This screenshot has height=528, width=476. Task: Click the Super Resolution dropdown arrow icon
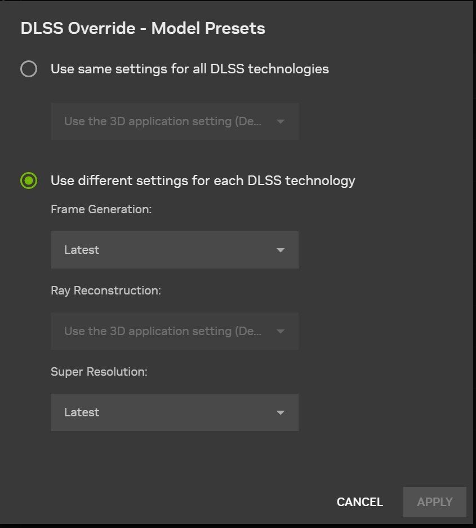[281, 412]
